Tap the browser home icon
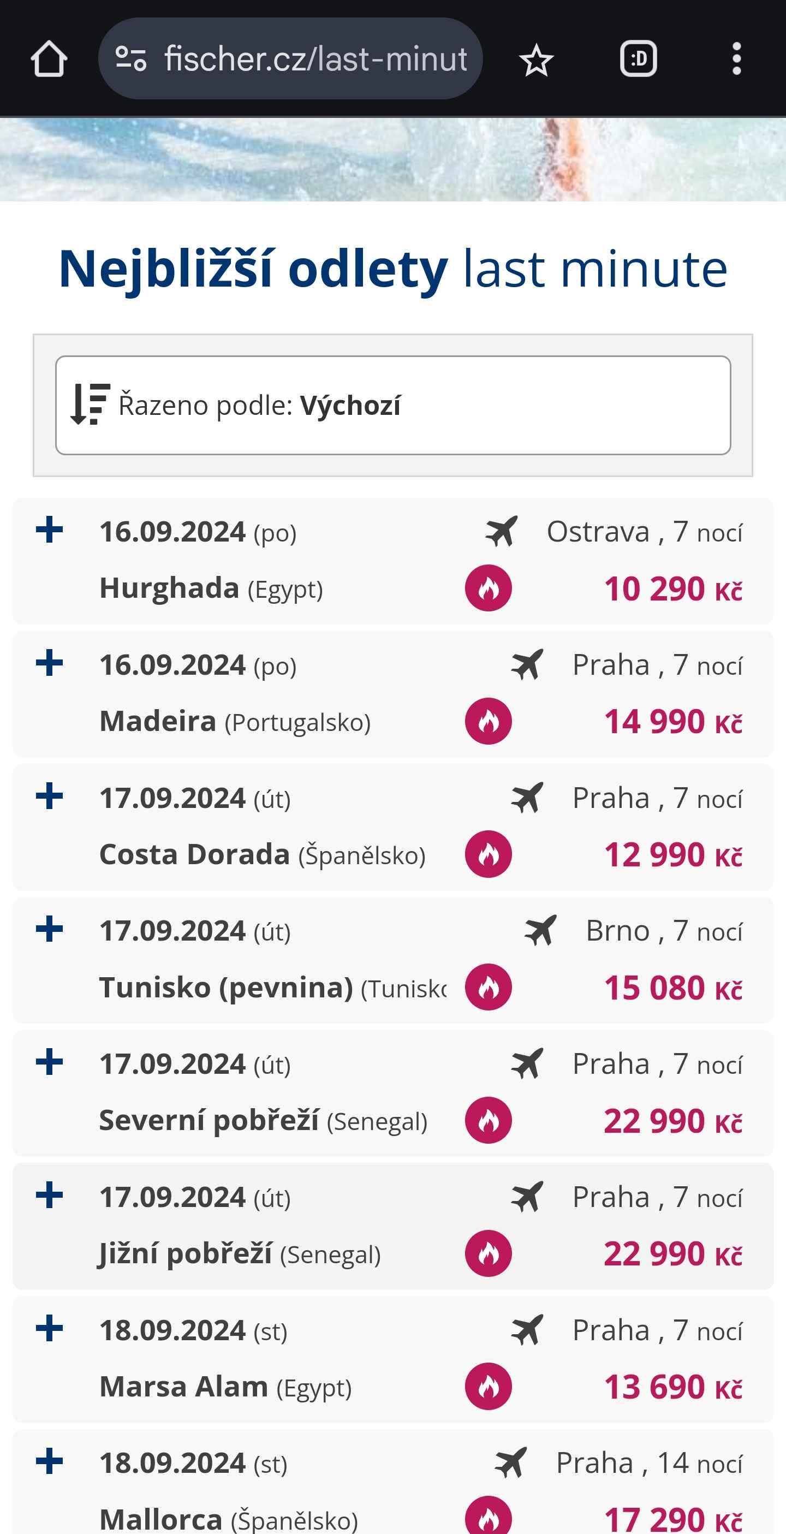 point(49,59)
